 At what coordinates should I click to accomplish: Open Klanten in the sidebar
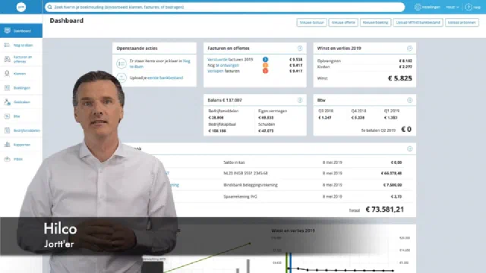pos(21,74)
